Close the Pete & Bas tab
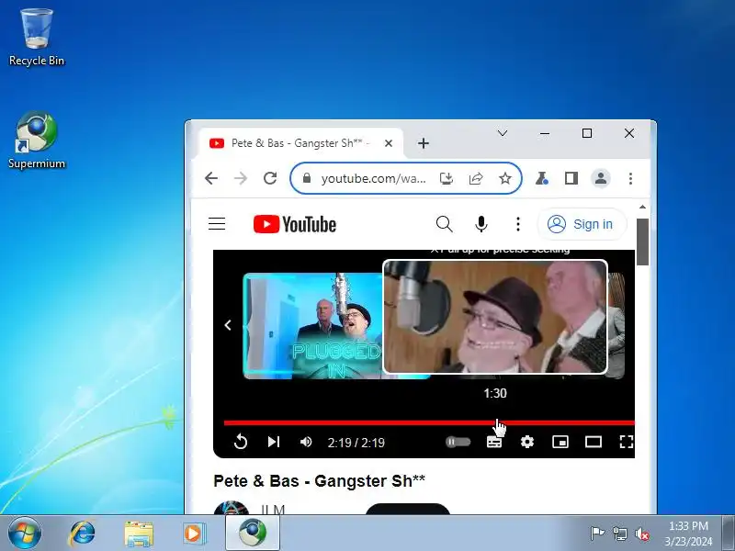Screen dimensions: 735x551 click(x=389, y=143)
